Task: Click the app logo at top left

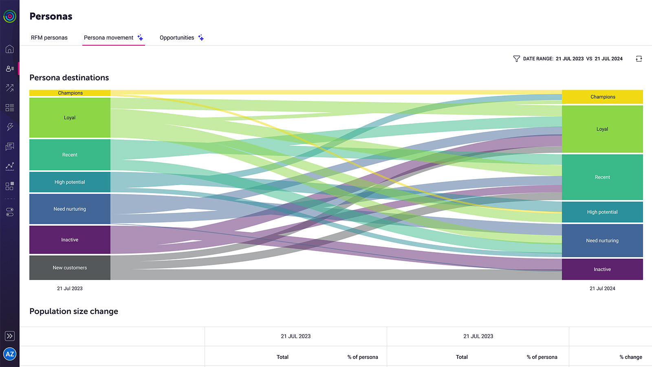Action: (10, 16)
